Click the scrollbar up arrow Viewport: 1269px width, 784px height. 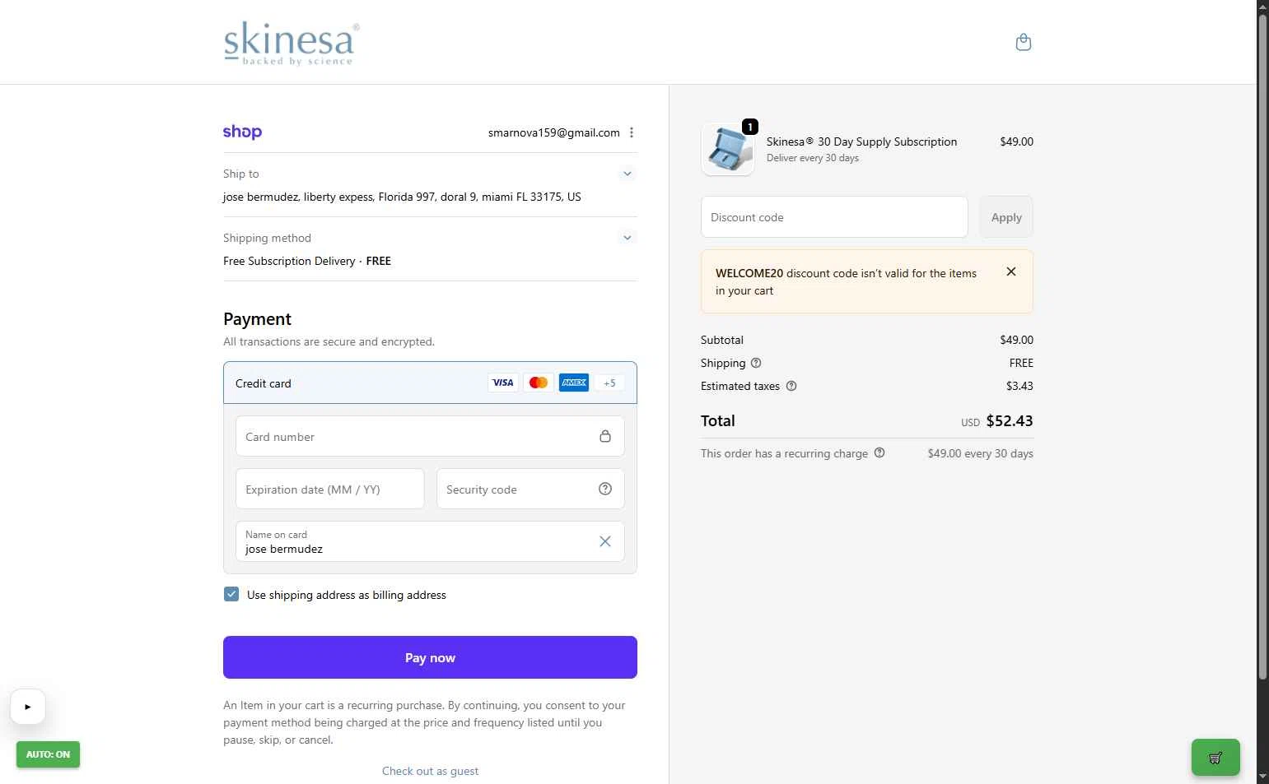(1262, 7)
